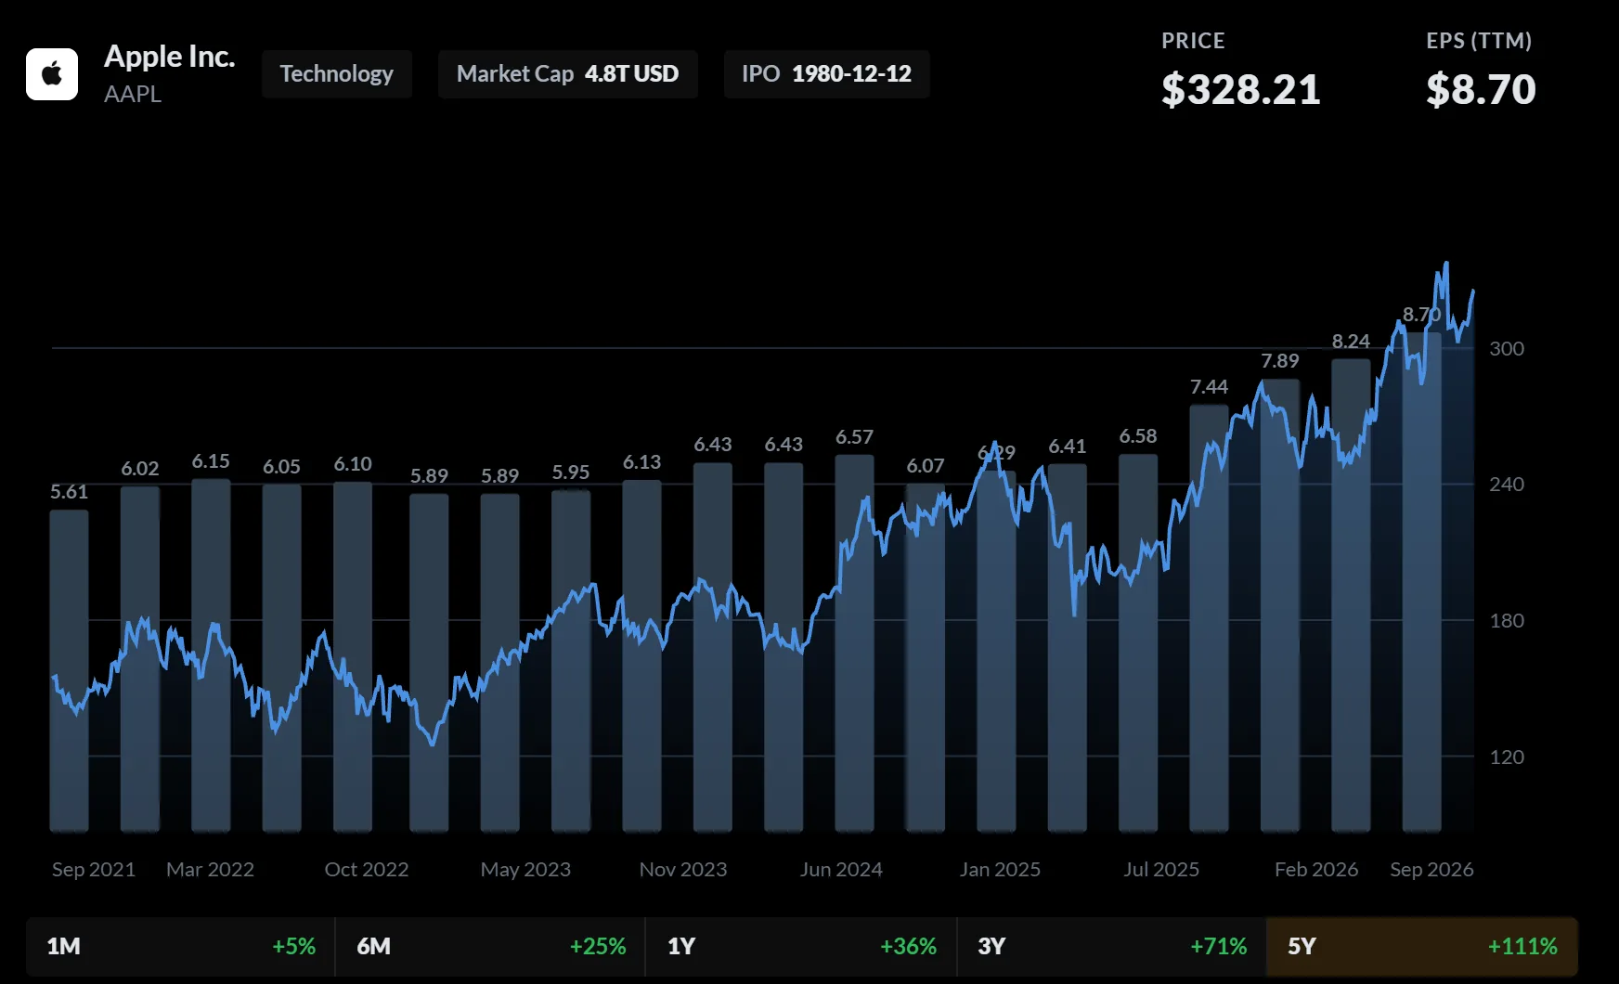Click the EPS bar labeled 6.58
The image size is (1619, 984).
[1138, 643]
